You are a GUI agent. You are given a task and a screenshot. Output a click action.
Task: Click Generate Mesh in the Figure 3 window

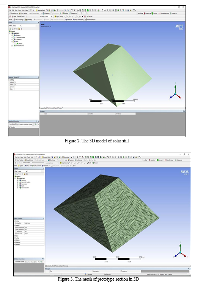pos(46,157)
